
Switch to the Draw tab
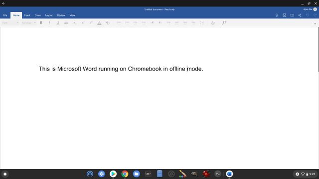coord(38,15)
